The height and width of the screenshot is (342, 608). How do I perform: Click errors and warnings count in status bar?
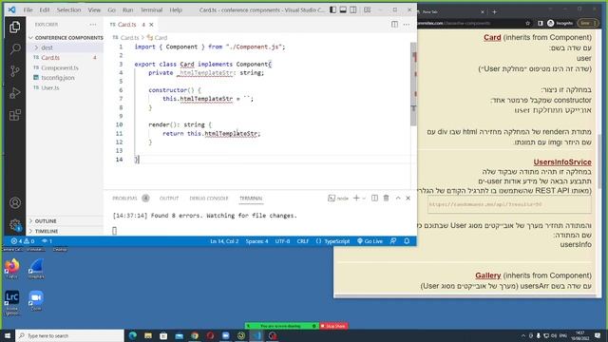pos(23,241)
